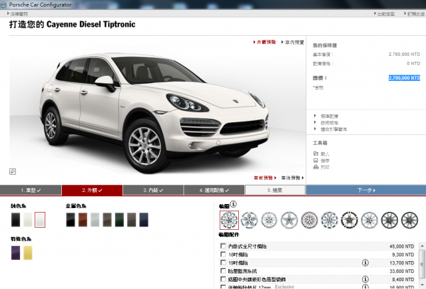This screenshot has height=289, width=426.
Task: Select the special yellow paint swatch
Action: (28, 252)
